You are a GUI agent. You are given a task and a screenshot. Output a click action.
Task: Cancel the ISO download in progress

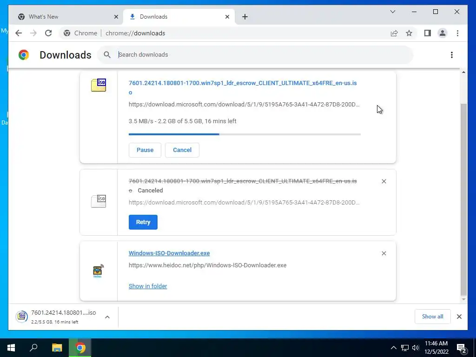pos(182,150)
